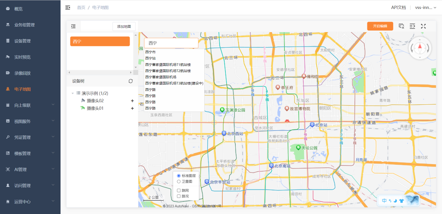
Task: Click the 运营中心 icon
Action: 8,201
